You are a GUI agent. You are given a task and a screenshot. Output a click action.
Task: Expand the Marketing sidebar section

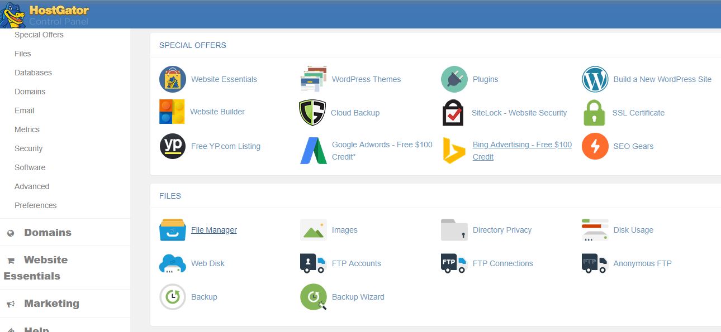[51, 304]
